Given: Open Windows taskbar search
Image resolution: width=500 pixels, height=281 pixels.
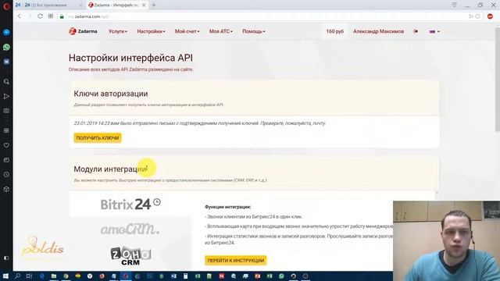Looking at the screenshot, I should 17,276.
